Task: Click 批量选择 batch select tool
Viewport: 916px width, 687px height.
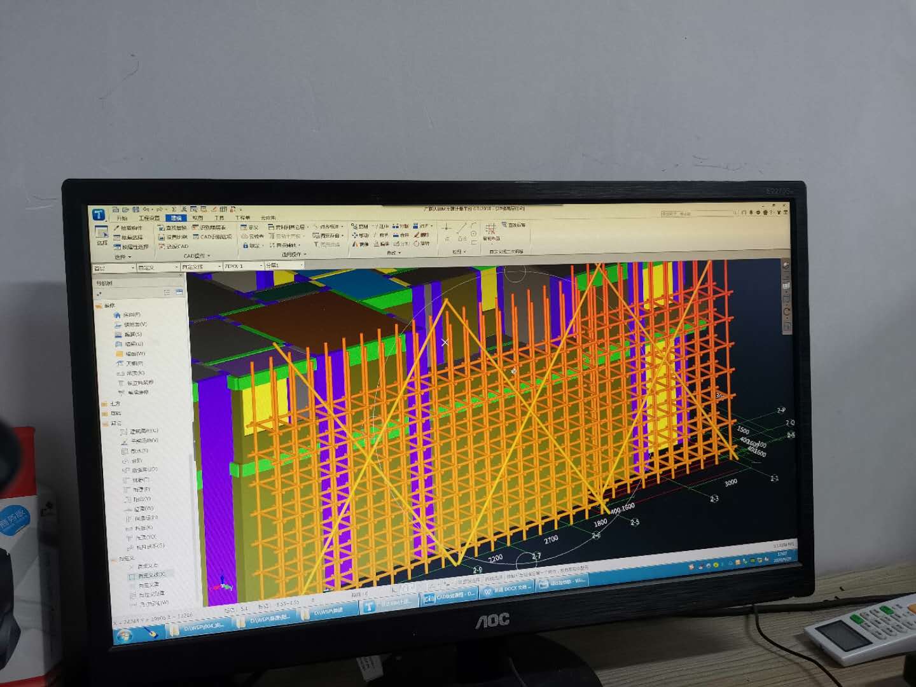Action: [128, 237]
